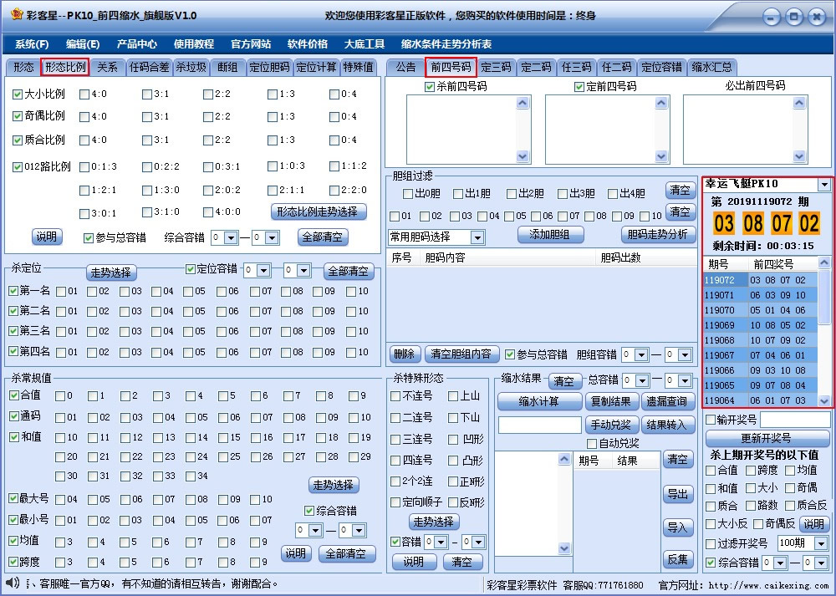Open the 系统(F) menu
The width and height of the screenshot is (836, 596).
(30, 44)
